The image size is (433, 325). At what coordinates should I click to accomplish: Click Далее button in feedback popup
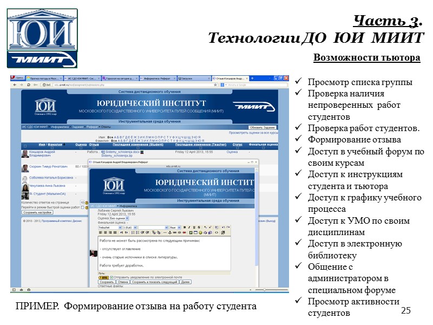[185, 282]
